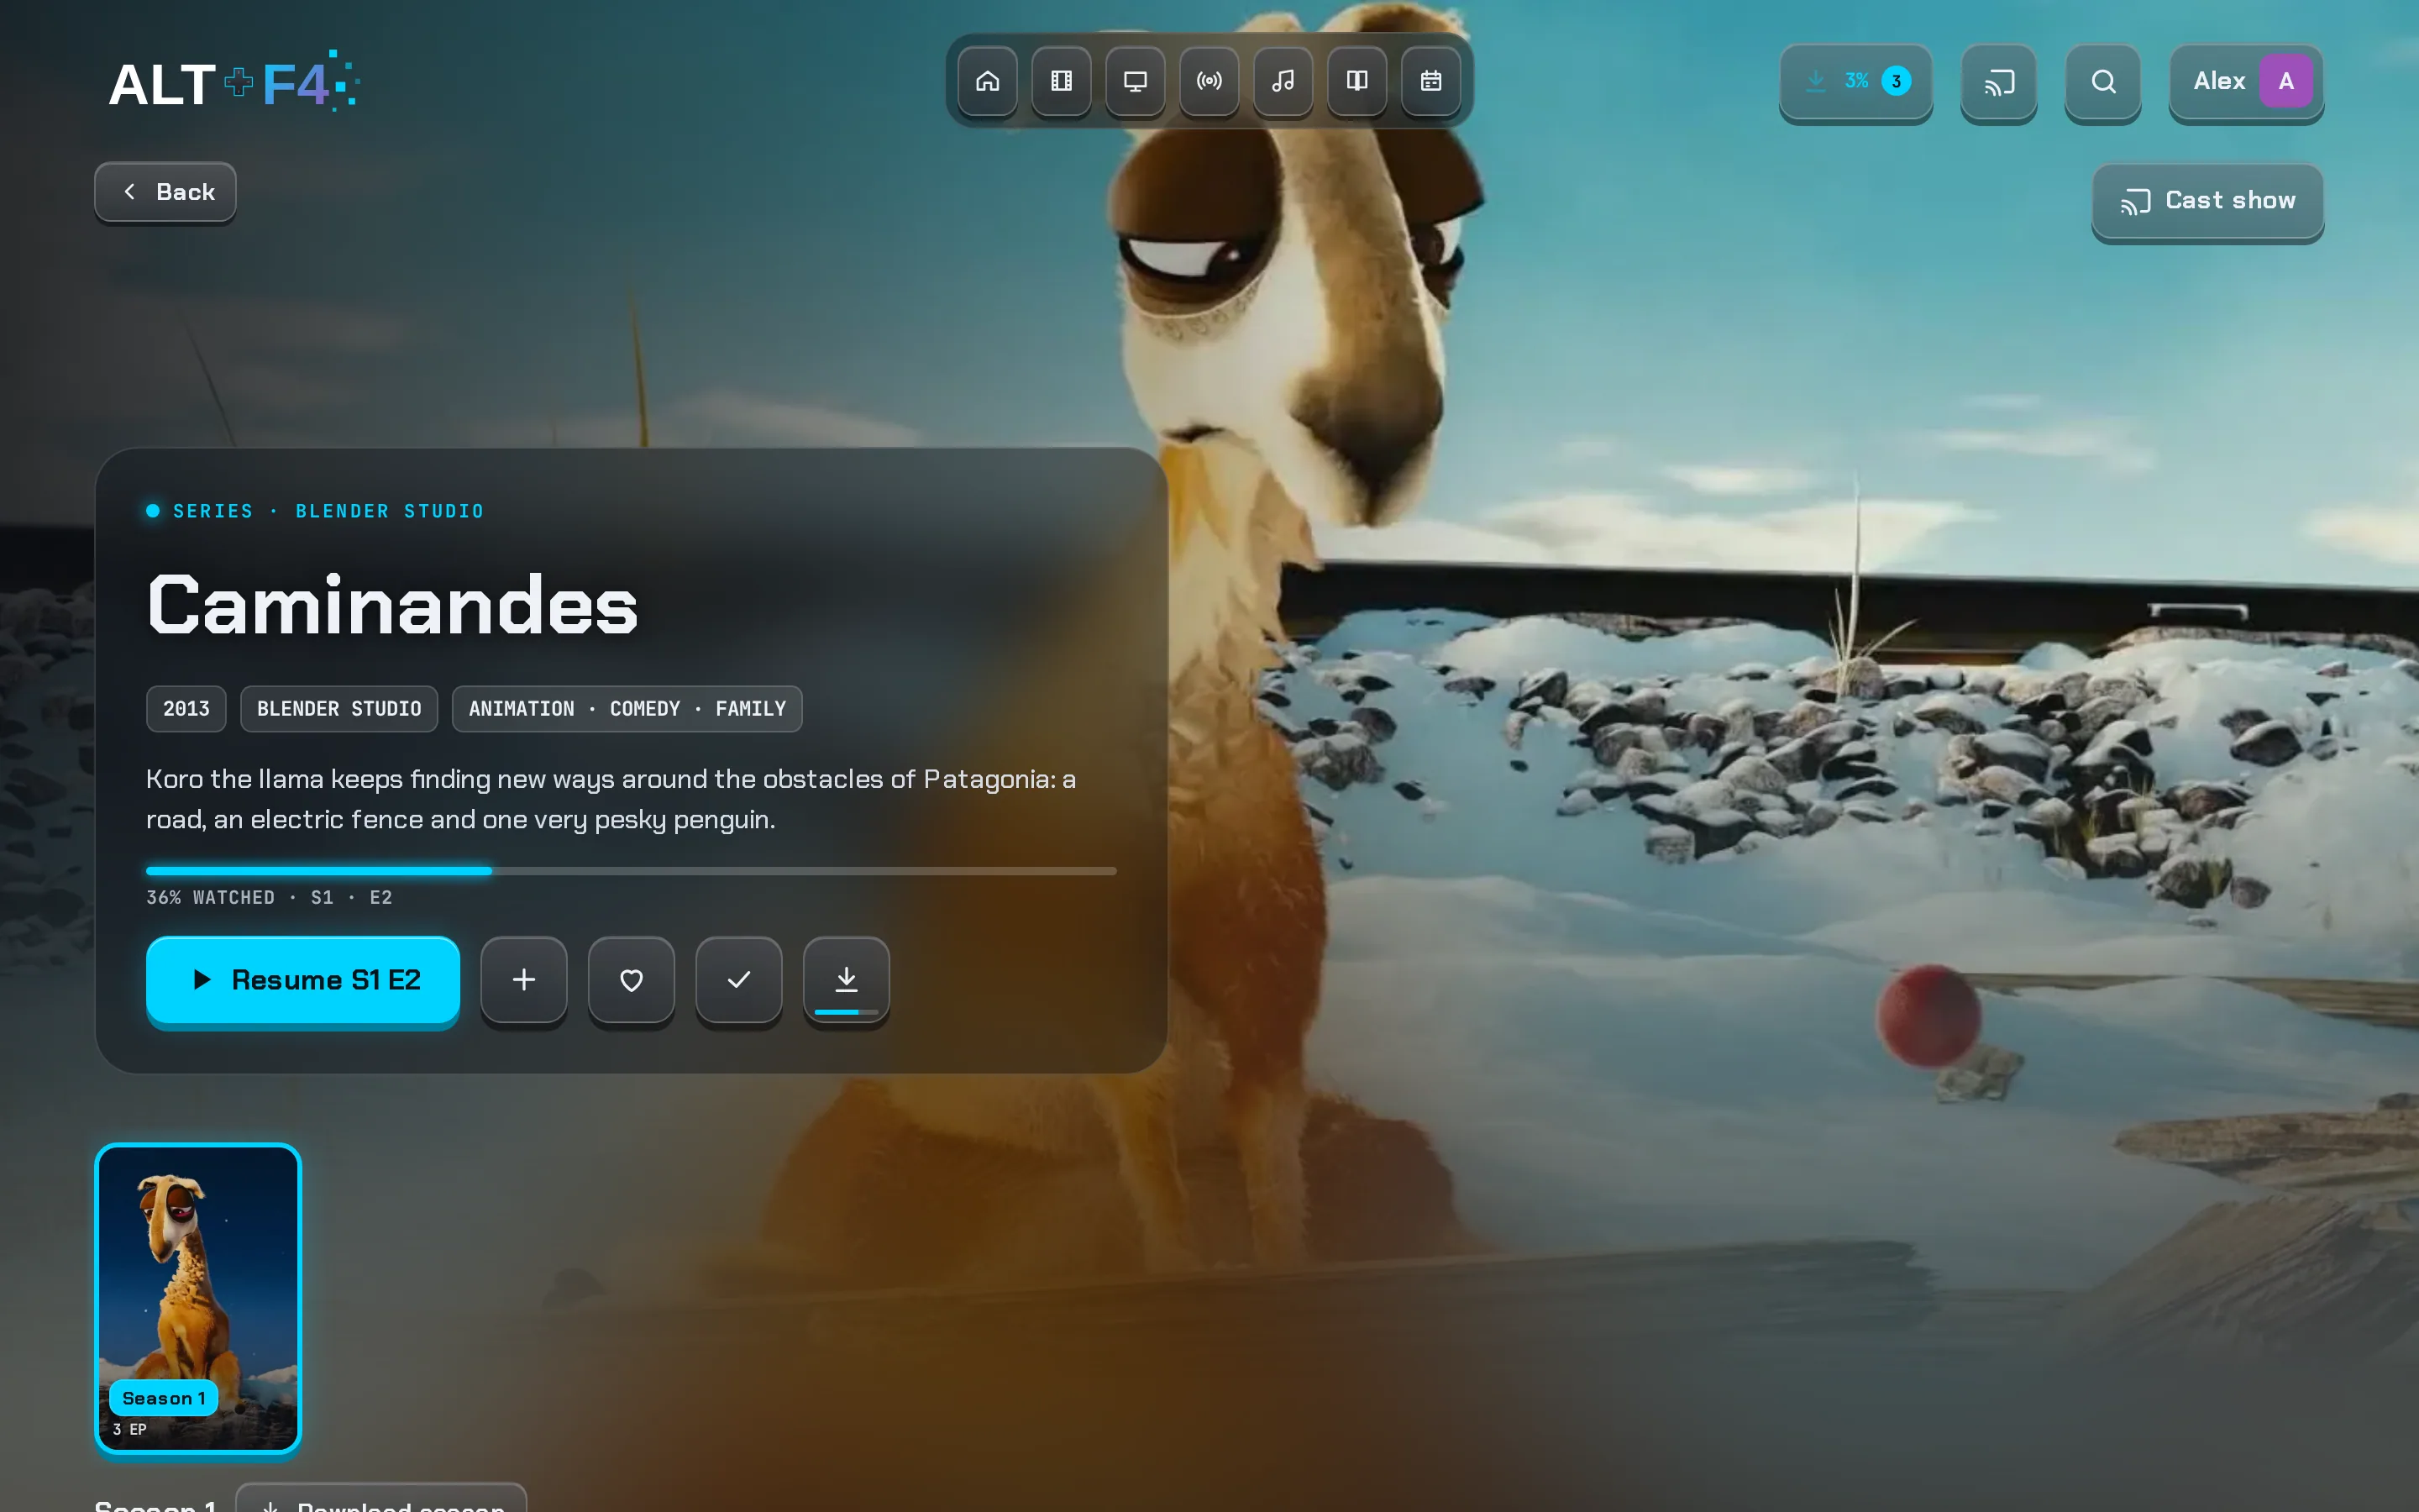This screenshot has width=2419, height=1512.
Task: Open the search magnifier icon
Action: [2103, 81]
